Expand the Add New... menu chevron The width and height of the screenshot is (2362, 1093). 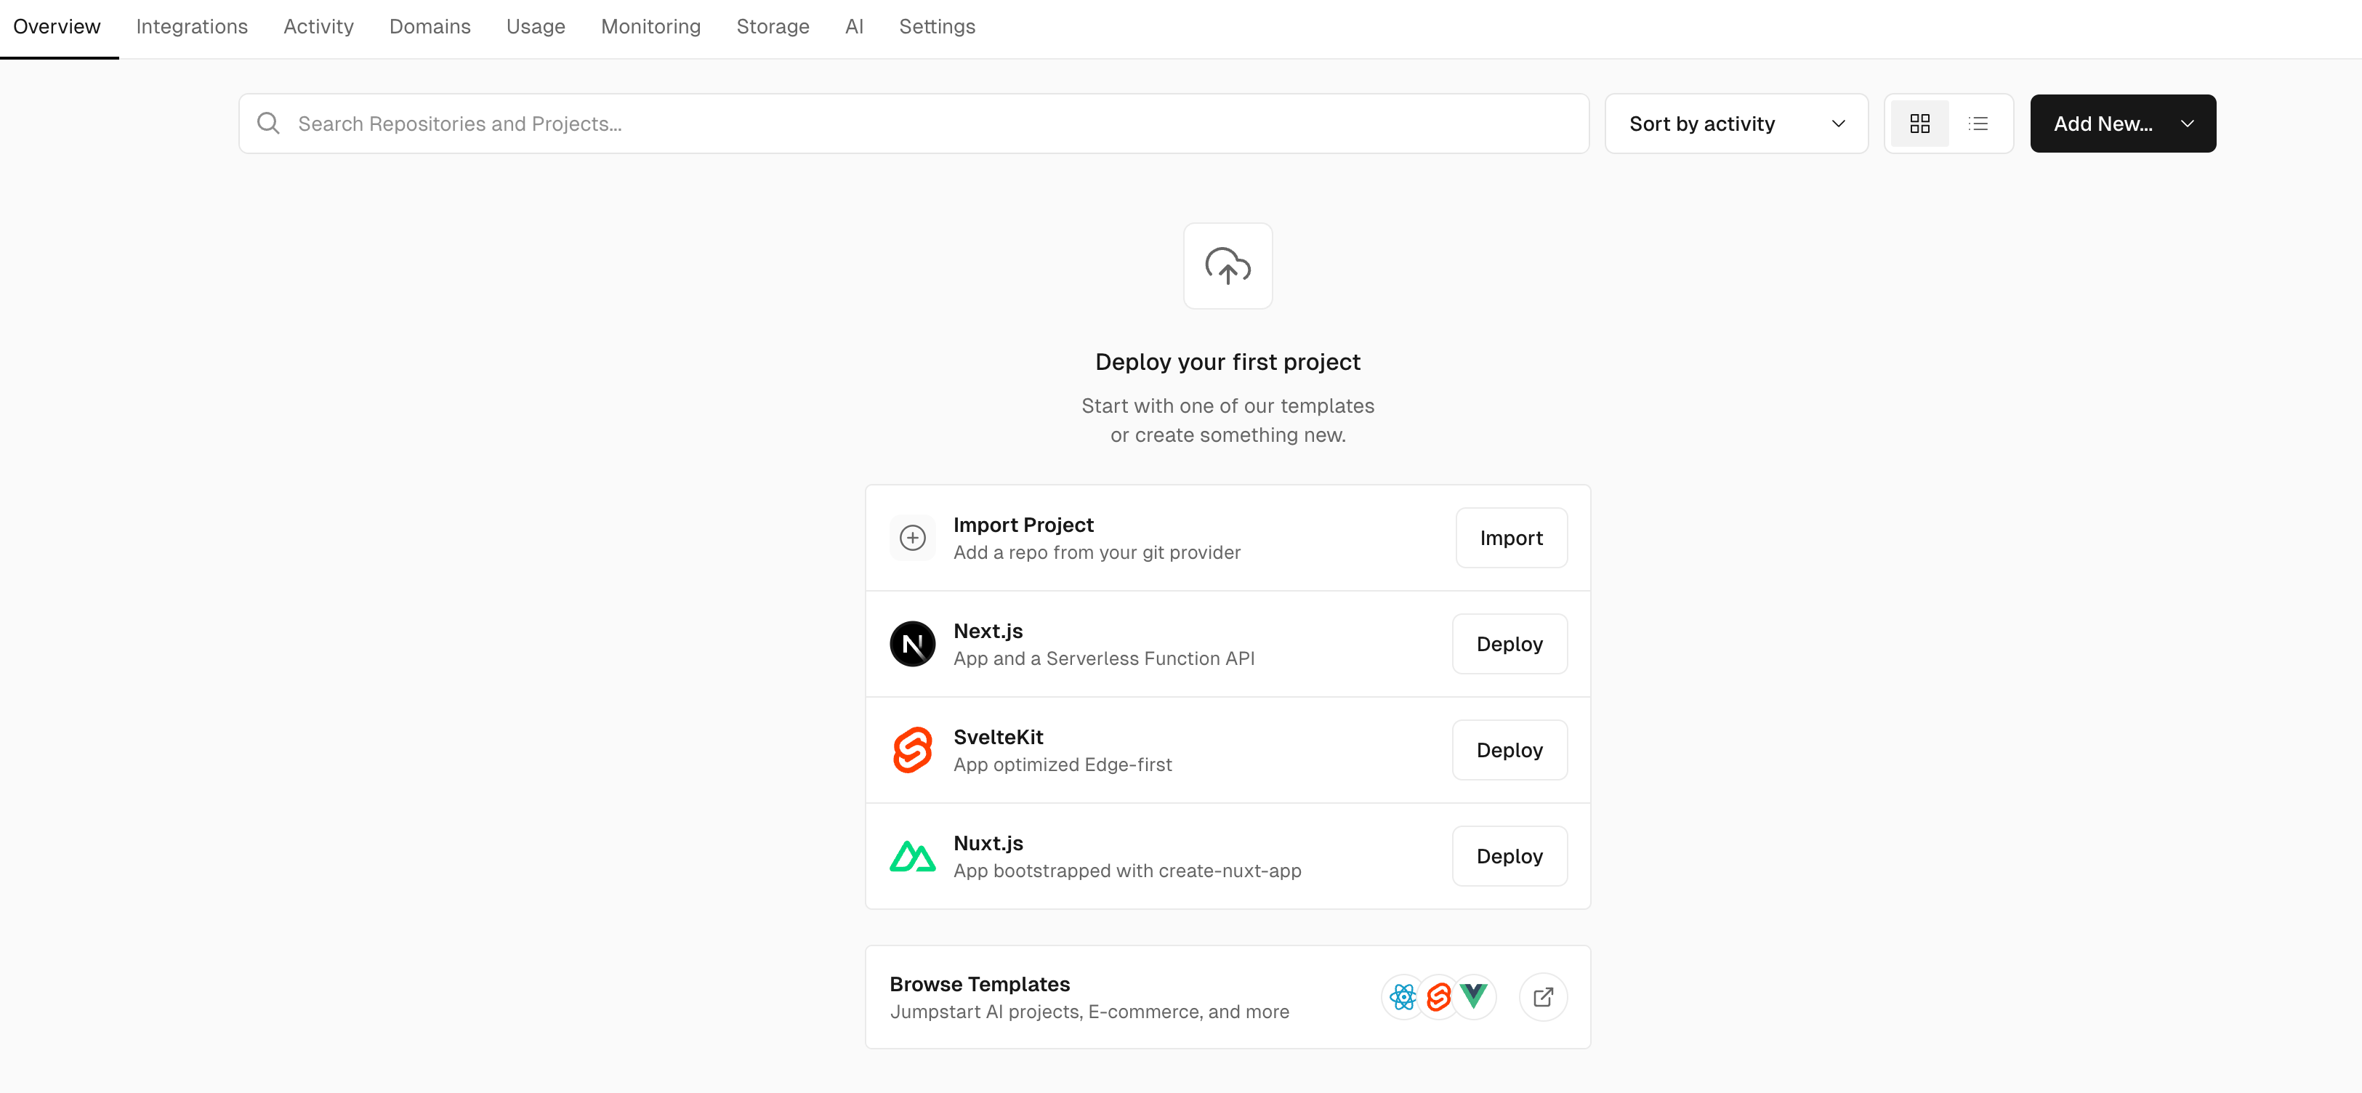[x=2187, y=123]
